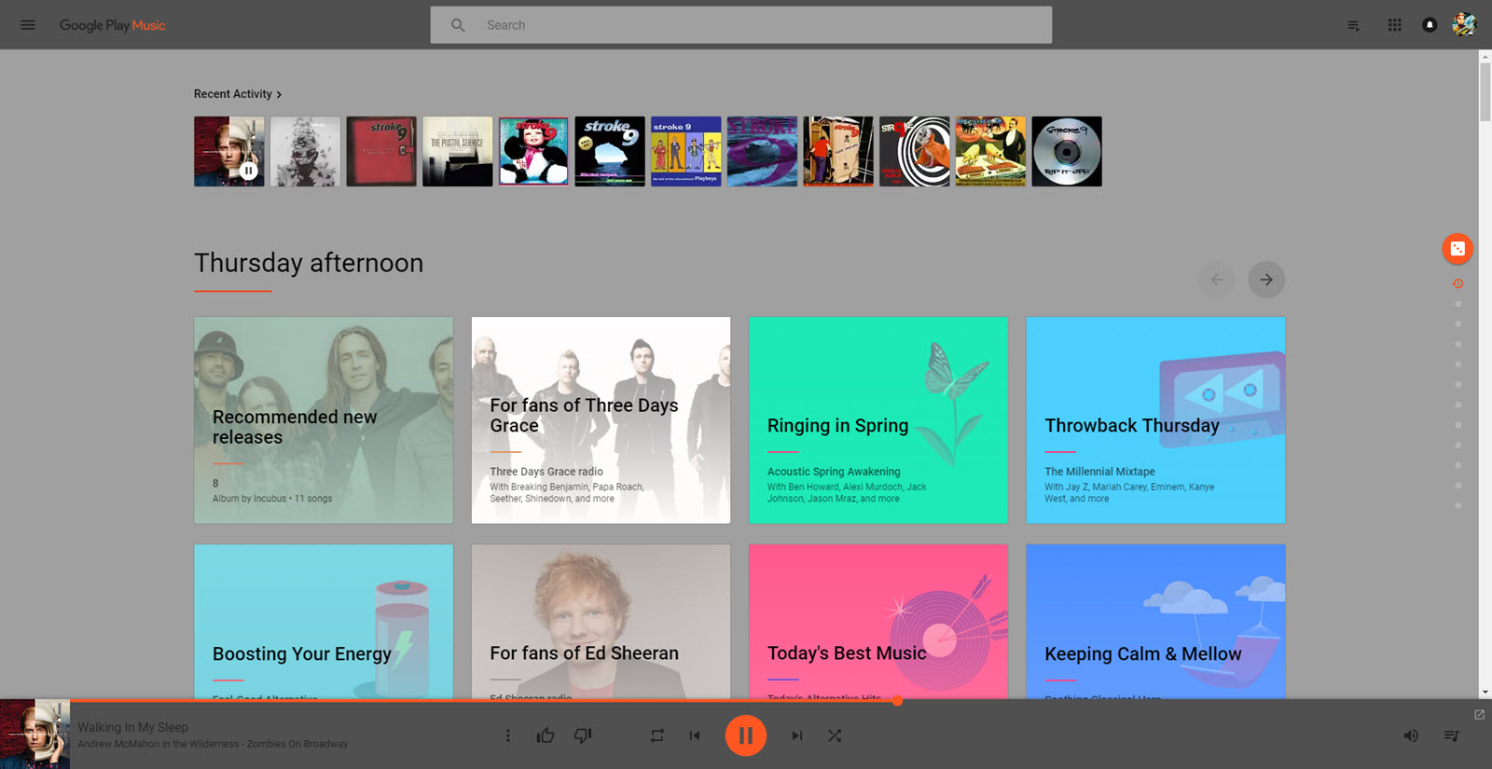Open the play queue in player bar
Viewport: 1492px width, 769px height.
coord(1452,735)
